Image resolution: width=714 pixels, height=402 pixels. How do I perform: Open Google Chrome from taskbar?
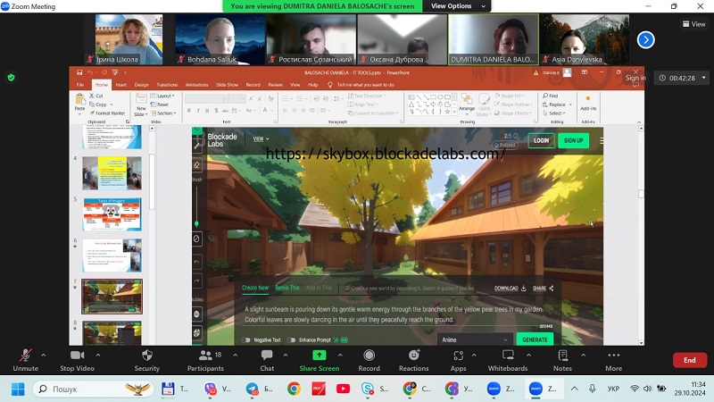click(294, 389)
